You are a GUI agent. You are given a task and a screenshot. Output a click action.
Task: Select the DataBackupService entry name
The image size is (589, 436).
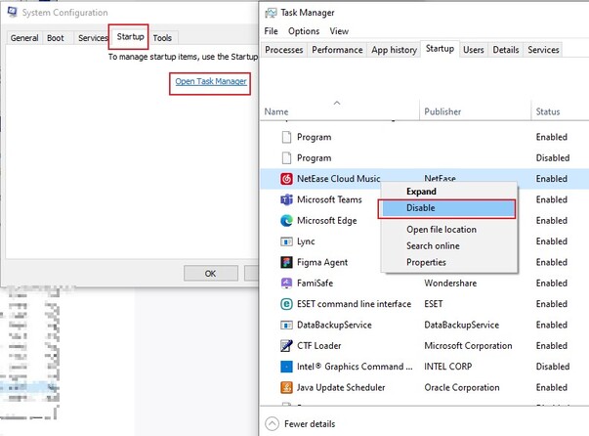pyautogui.click(x=334, y=325)
